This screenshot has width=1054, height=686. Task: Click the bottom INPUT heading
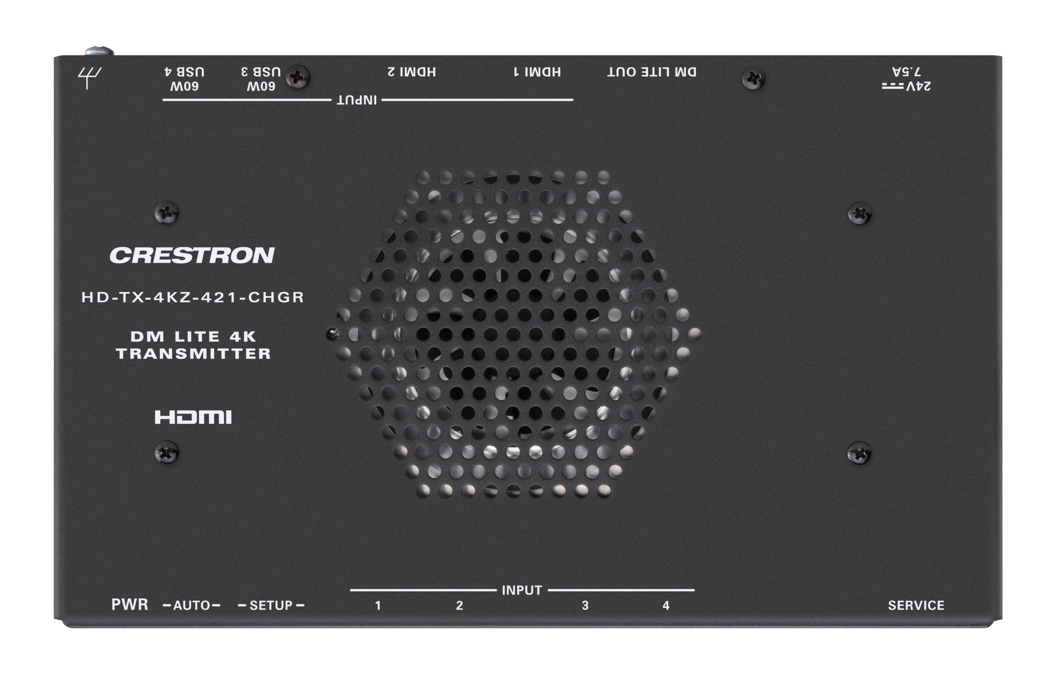[522, 590]
